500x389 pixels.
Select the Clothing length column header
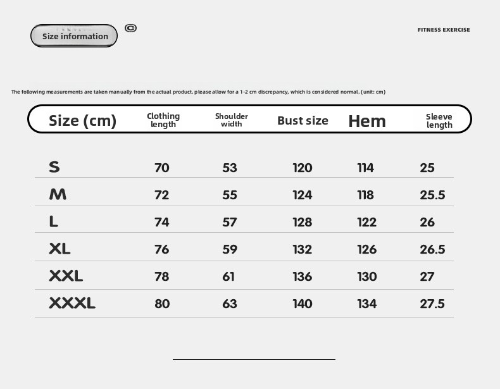(x=163, y=120)
